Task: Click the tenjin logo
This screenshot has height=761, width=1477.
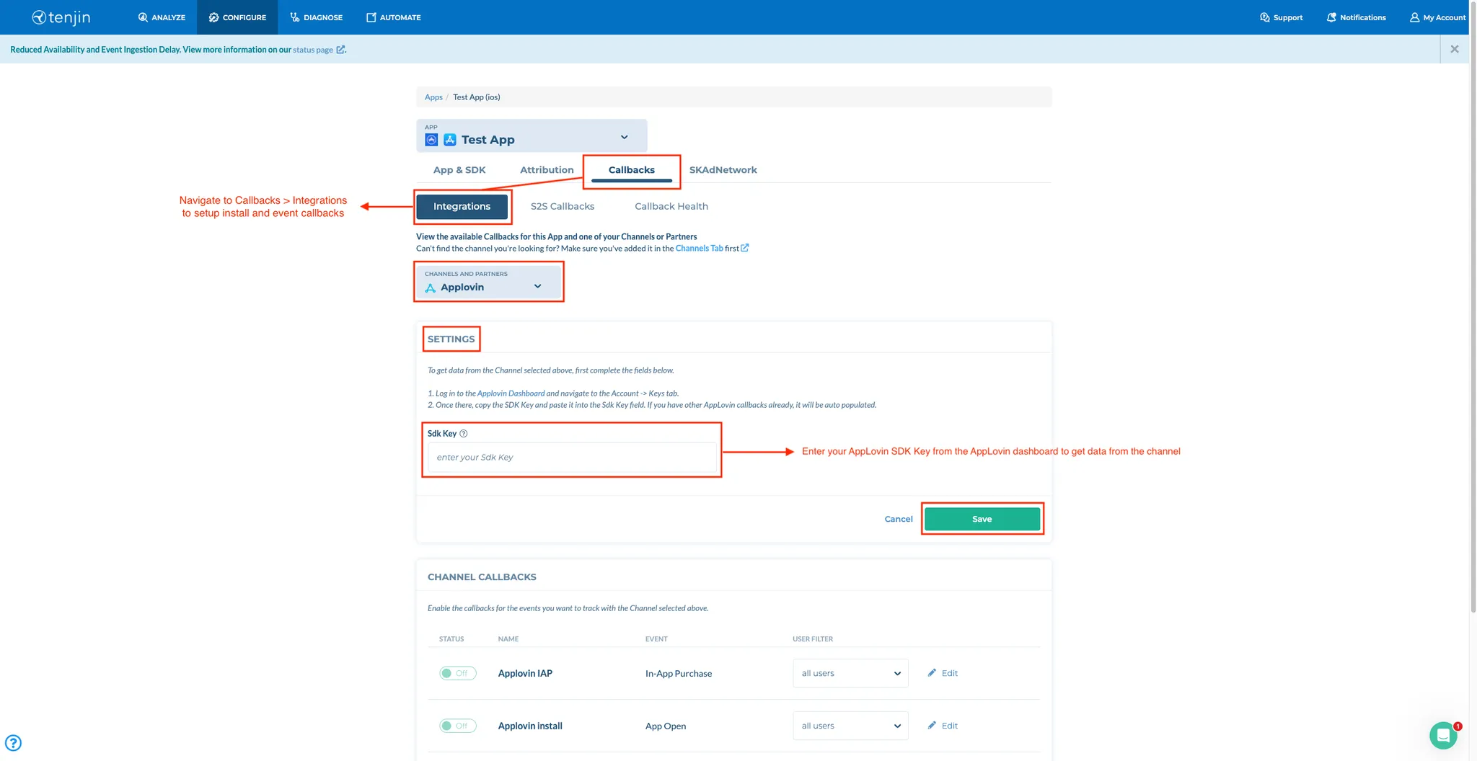Action: tap(61, 17)
